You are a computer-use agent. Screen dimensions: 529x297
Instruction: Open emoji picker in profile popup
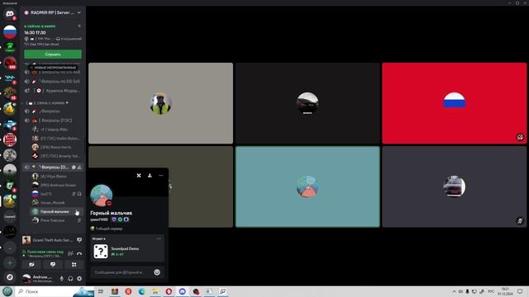click(x=157, y=272)
